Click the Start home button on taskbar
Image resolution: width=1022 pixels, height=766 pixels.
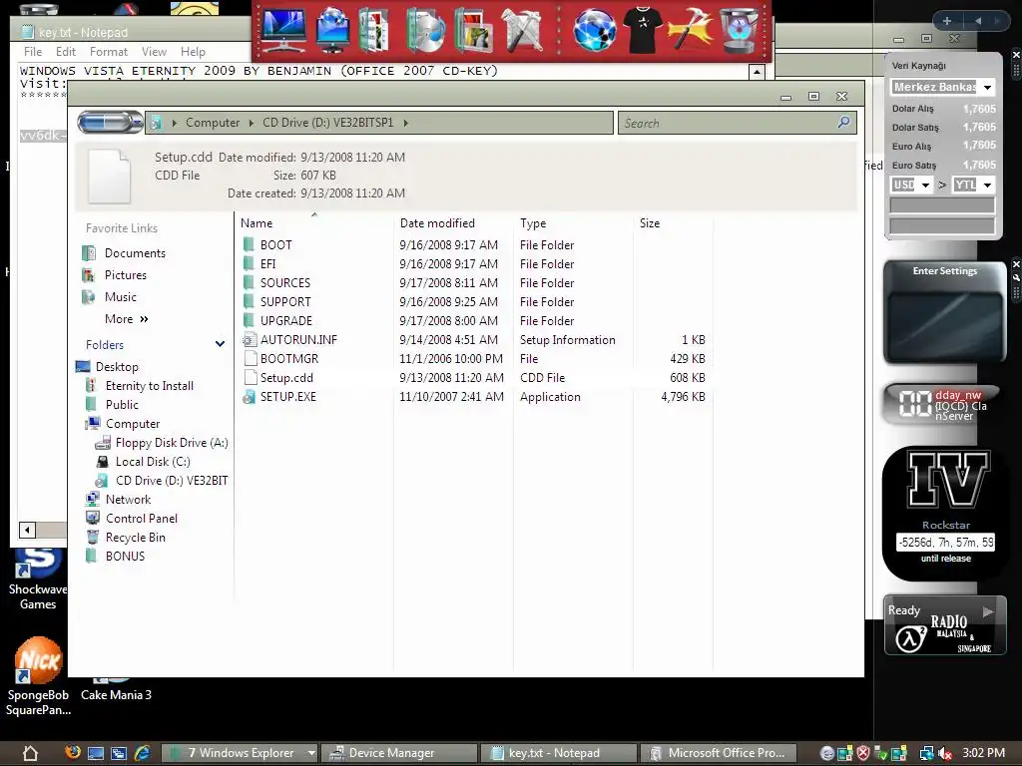[x=30, y=753]
